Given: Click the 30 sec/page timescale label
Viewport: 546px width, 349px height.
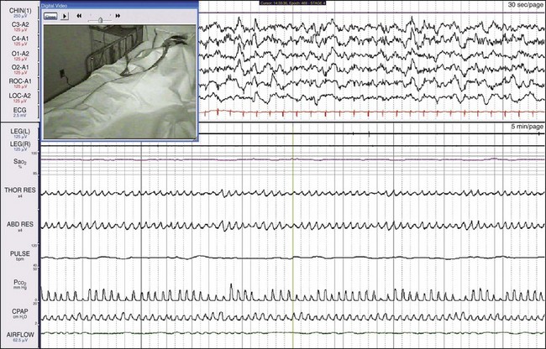Looking at the screenshot, I should pos(523,6).
